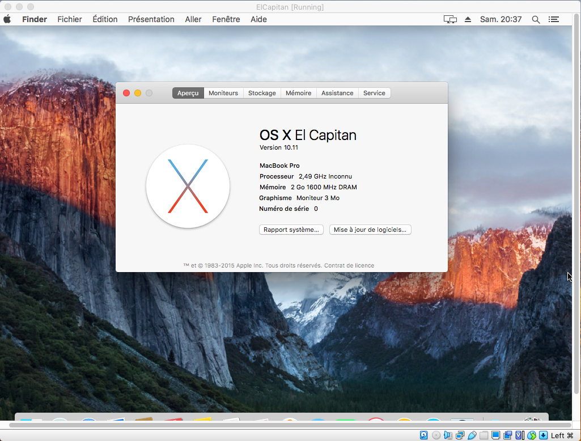
Task: Open the Fenêtre menu
Action: (x=226, y=19)
